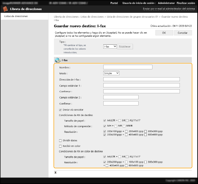Screen dimensions: 198x184
Task: Click the Libreta de direcciones book icon
Action: (6, 9)
